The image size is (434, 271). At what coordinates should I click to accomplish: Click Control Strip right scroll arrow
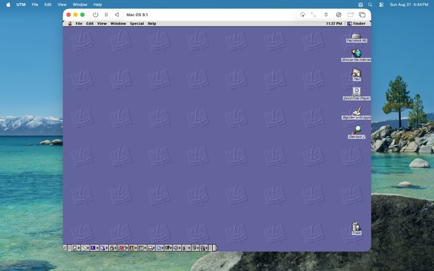coord(210,248)
